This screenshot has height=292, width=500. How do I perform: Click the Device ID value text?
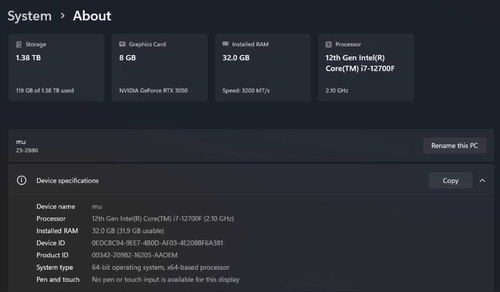click(x=157, y=243)
